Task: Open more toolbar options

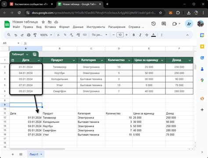Action: point(161,35)
